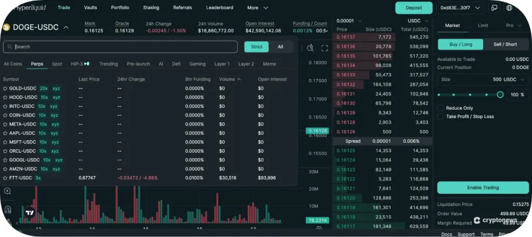Check Take Profit / Stop Loss option
Viewport: 532px width, 237px height.
[441, 116]
